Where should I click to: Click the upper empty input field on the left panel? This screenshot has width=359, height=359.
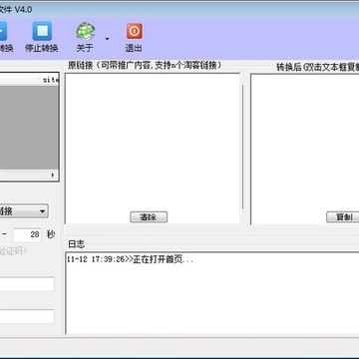pyautogui.click(x=27, y=284)
